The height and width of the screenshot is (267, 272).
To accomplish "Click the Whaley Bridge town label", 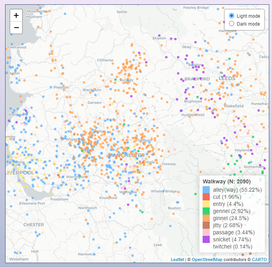I will [164, 191].
